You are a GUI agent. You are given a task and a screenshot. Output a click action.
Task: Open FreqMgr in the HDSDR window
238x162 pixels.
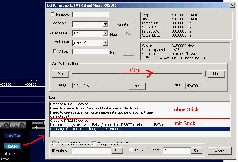click(x=13, y=135)
